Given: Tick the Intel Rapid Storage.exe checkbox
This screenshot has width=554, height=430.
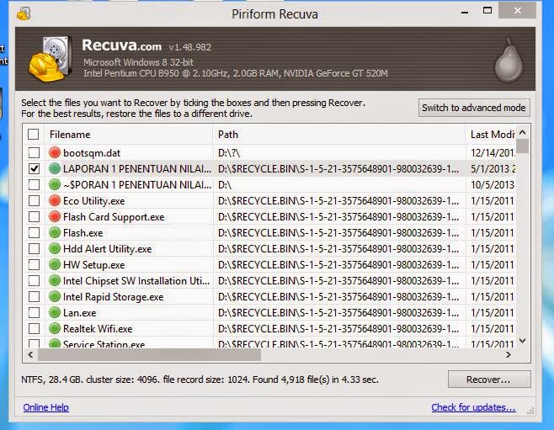Looking at the screenshot, I should [x=34, y=296].
